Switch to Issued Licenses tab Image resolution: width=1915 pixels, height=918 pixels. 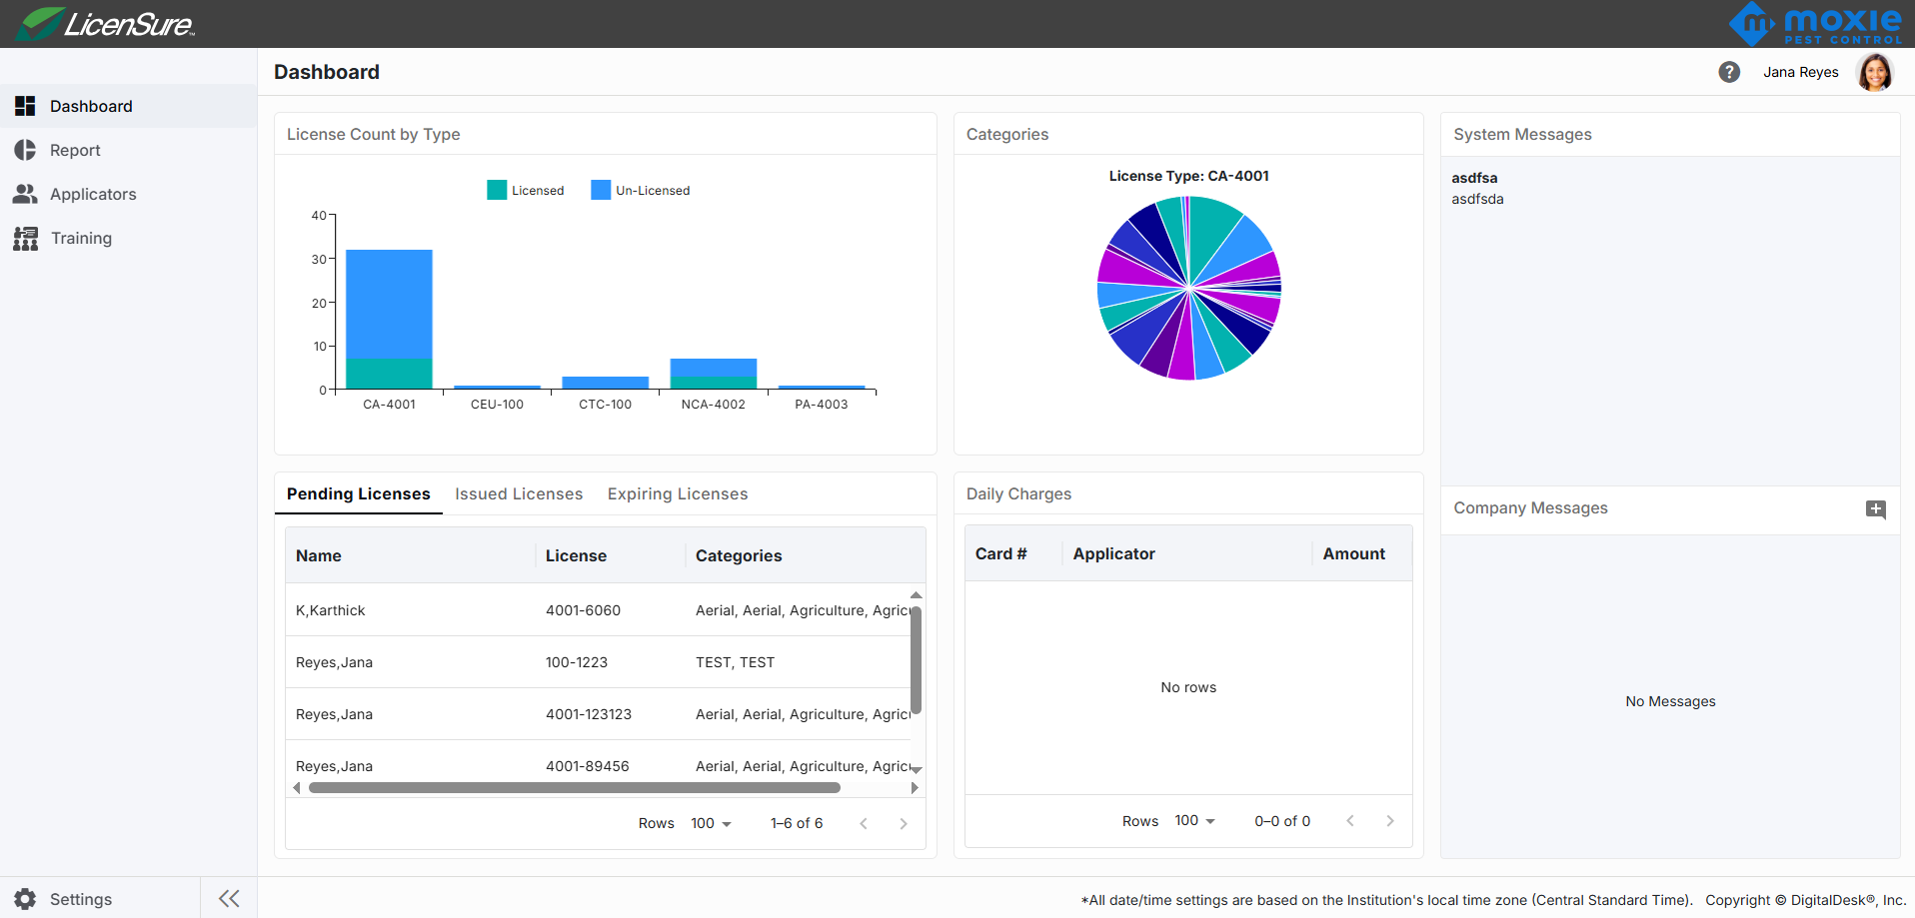[x=519, y=493]
